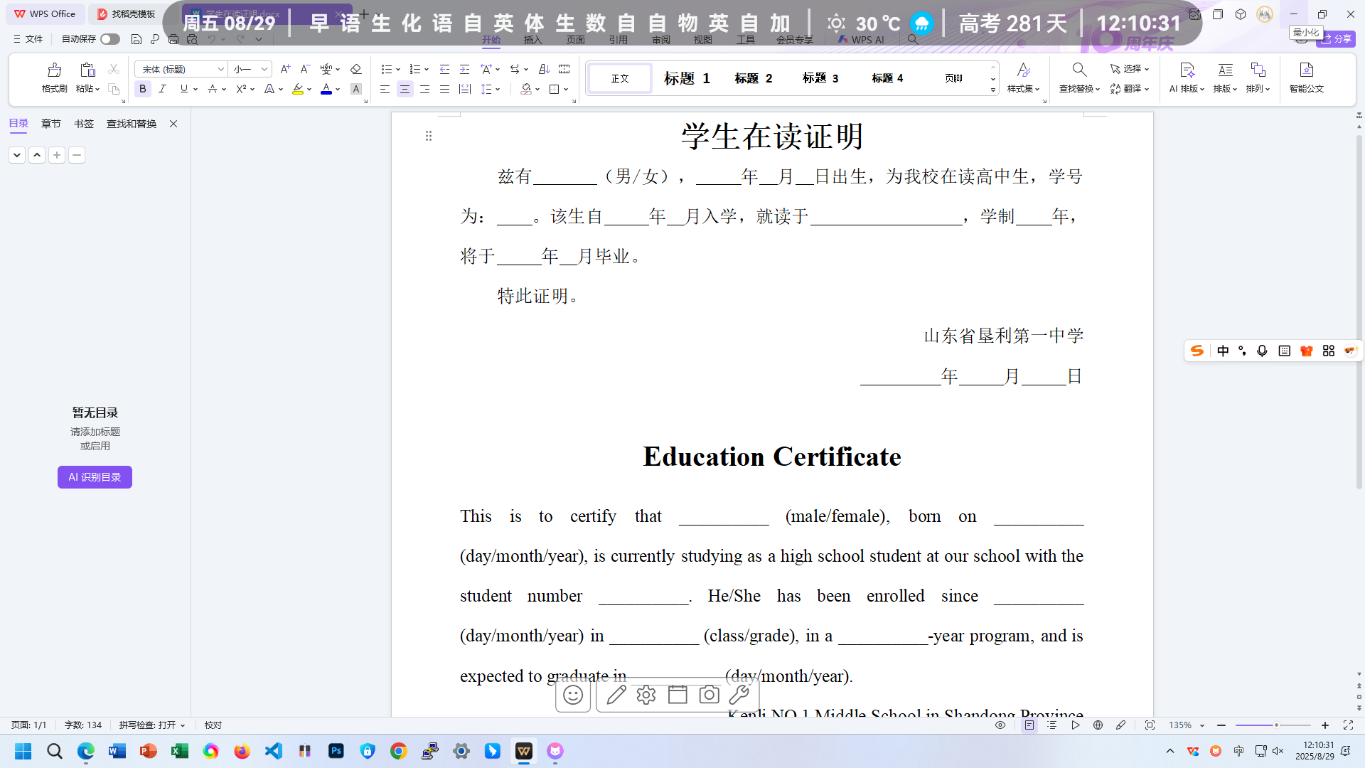Click the increase font size icon
This screenshot has height=768, width=1365.
(285, 70)
